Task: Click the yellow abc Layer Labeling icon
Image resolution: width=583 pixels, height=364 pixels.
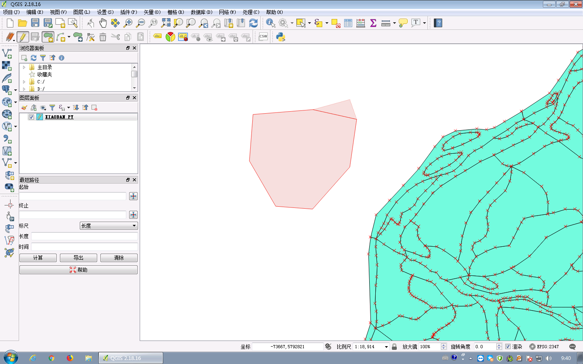Action: (157, 36)
